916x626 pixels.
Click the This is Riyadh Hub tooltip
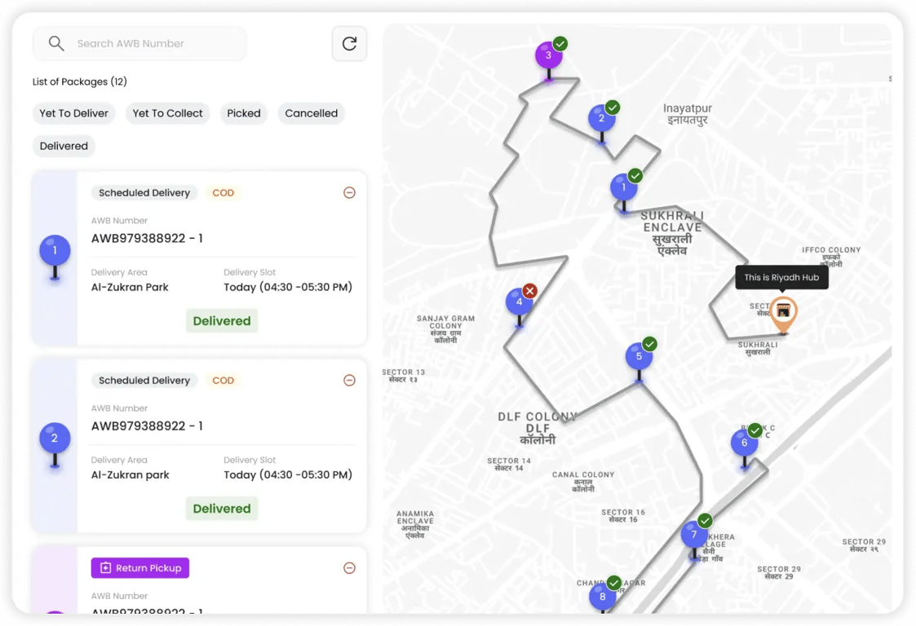[x=781, y=277]
